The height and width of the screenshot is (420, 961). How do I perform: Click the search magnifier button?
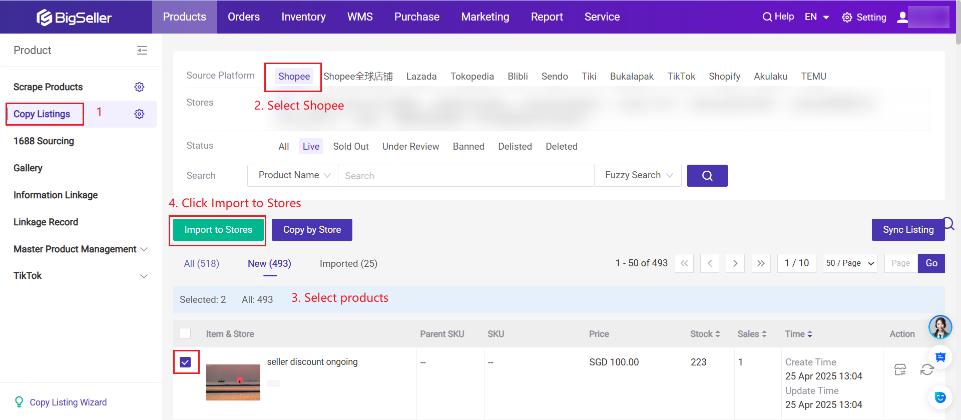click(x=707, y=176)
